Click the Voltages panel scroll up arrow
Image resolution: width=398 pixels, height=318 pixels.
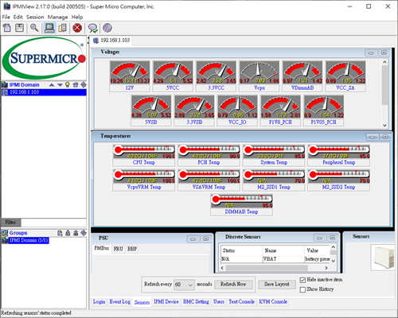pos(384,61)
